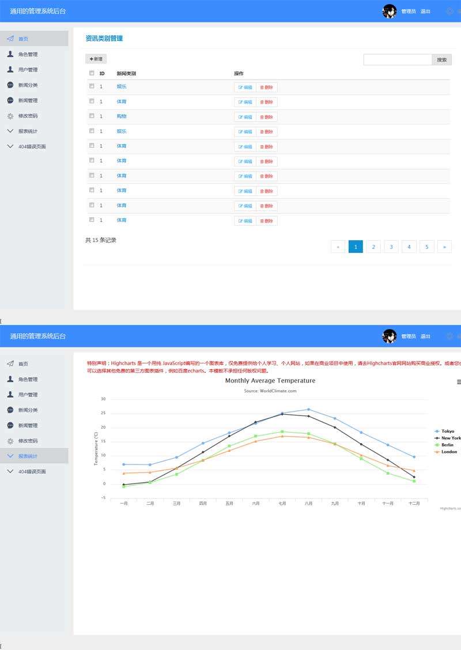
Task: Click the green Berlin legend swatch
Action: (437, 445)
